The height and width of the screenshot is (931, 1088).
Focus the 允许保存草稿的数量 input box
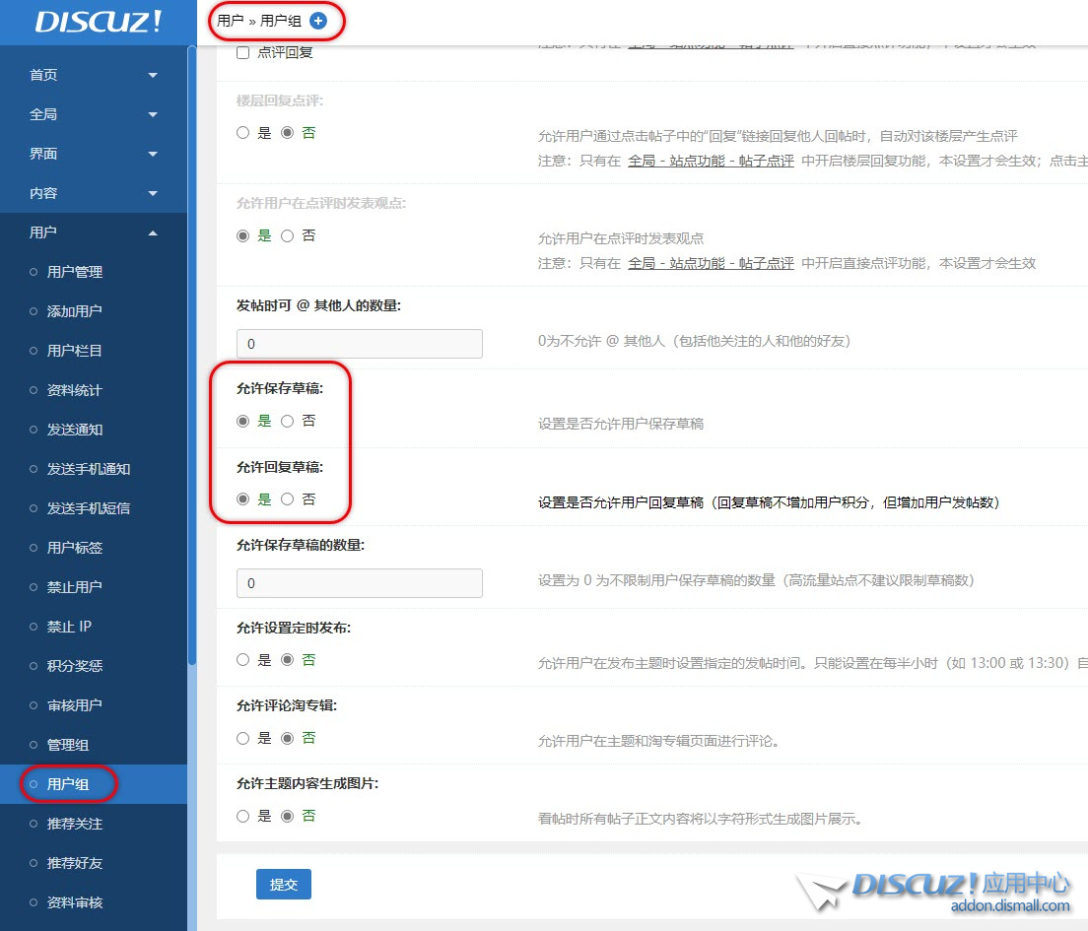click(360, 583)
